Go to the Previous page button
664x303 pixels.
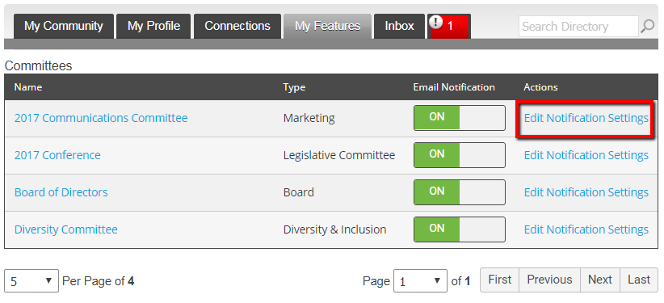[x=549, y=280]
